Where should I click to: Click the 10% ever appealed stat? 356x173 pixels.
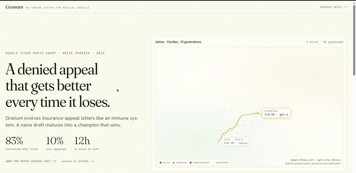coord(56,144)
